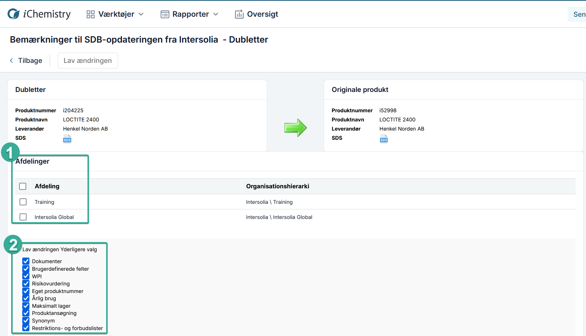
Task: Open the Rapporter menu
Action: (x=189, y=14)
